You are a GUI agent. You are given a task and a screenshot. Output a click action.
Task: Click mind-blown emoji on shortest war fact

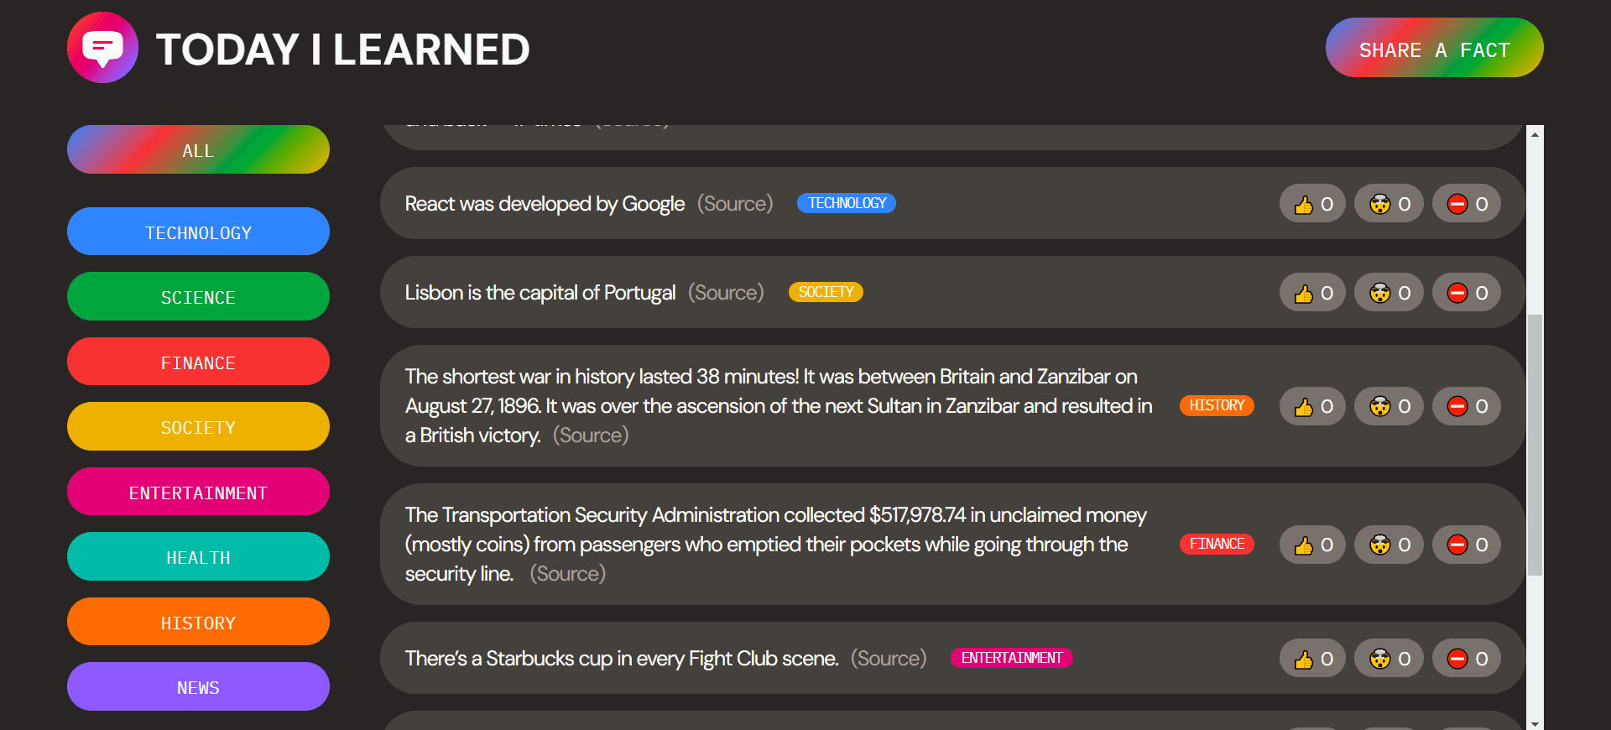click(x=1389, y=406)
